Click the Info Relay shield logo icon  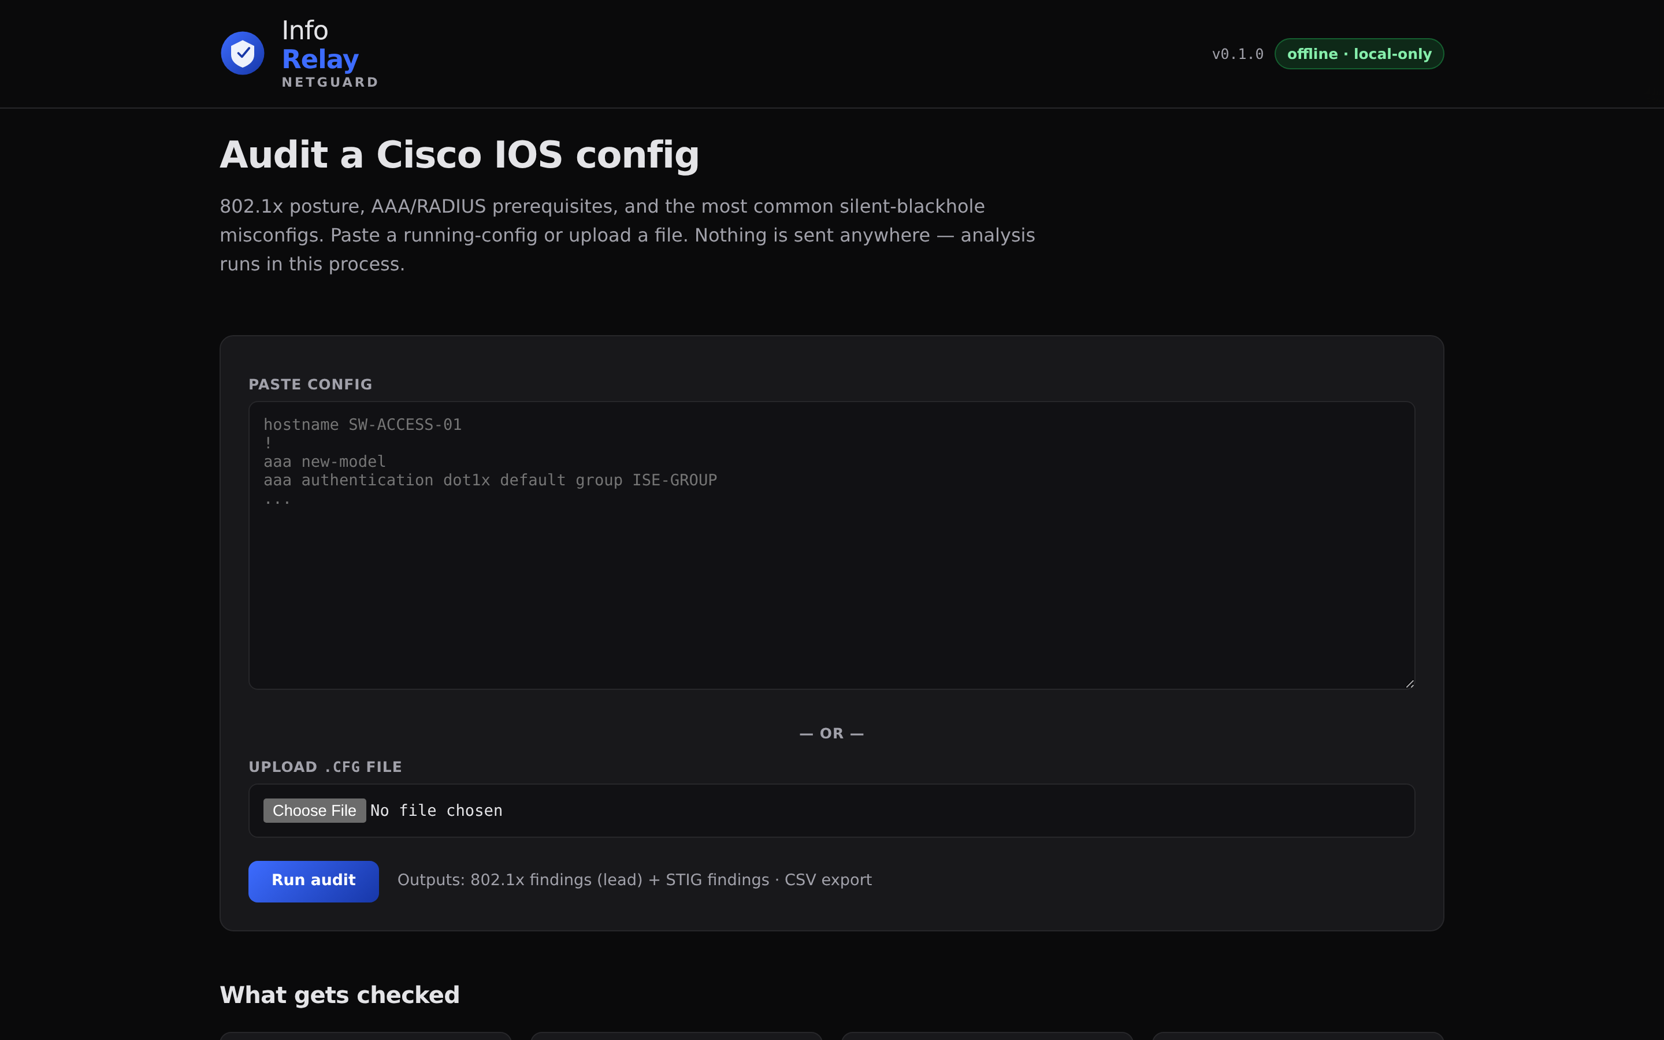coord(242,53)
